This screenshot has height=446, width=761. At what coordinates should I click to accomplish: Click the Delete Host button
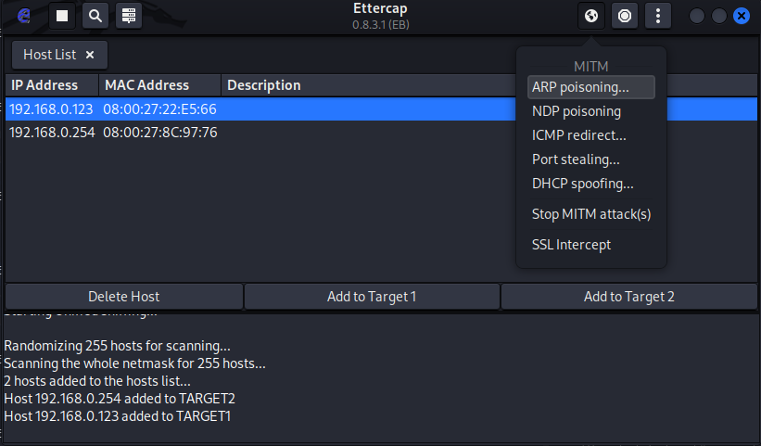point(124,297)
